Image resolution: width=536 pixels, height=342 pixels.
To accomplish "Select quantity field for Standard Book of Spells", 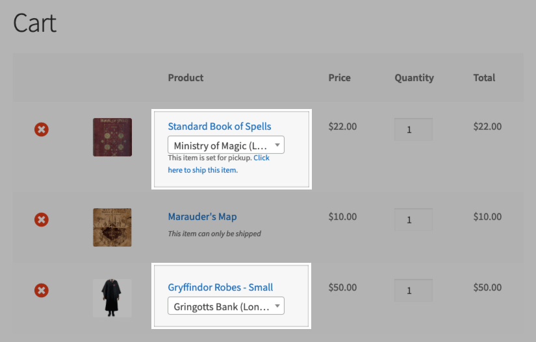I will (413, 129).
